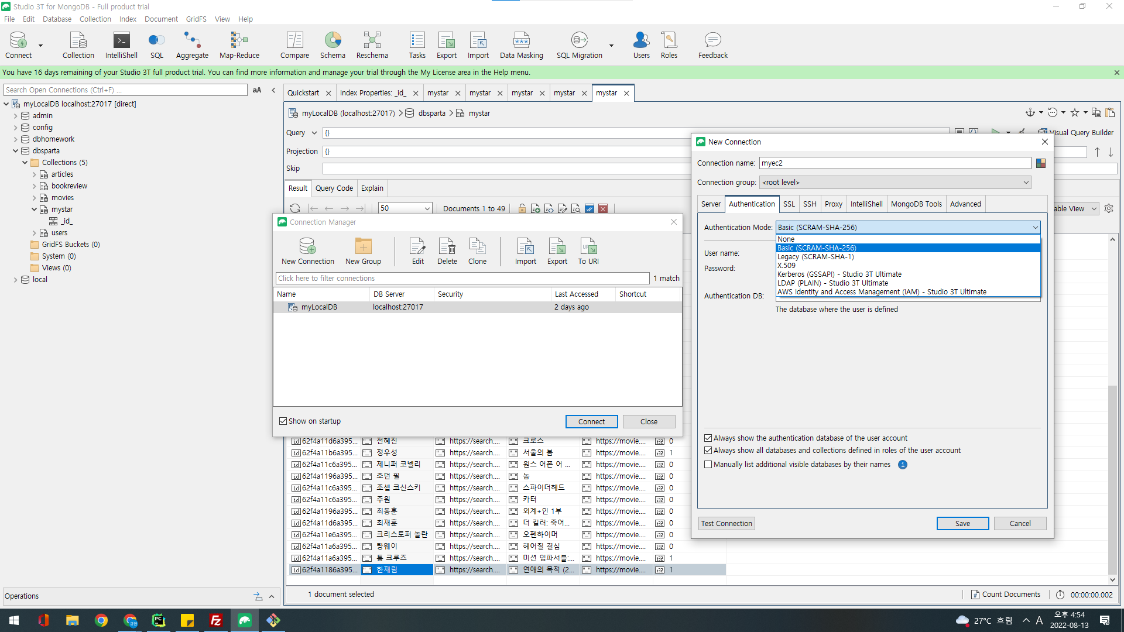Open the Users manager
The height and width of the screenshot is (632, 1124).
[641, 45]
